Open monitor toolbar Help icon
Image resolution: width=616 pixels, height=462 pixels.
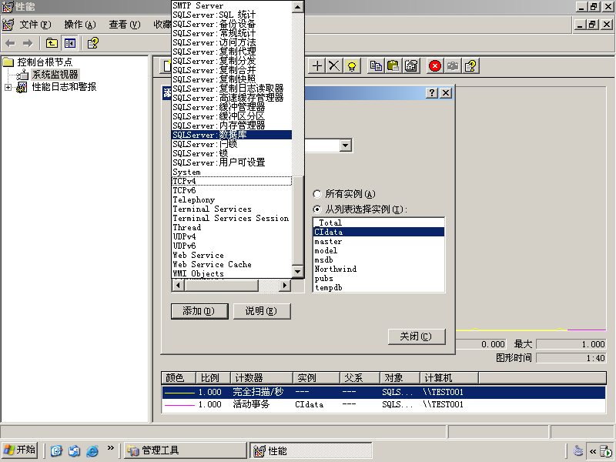click(470, 65)
